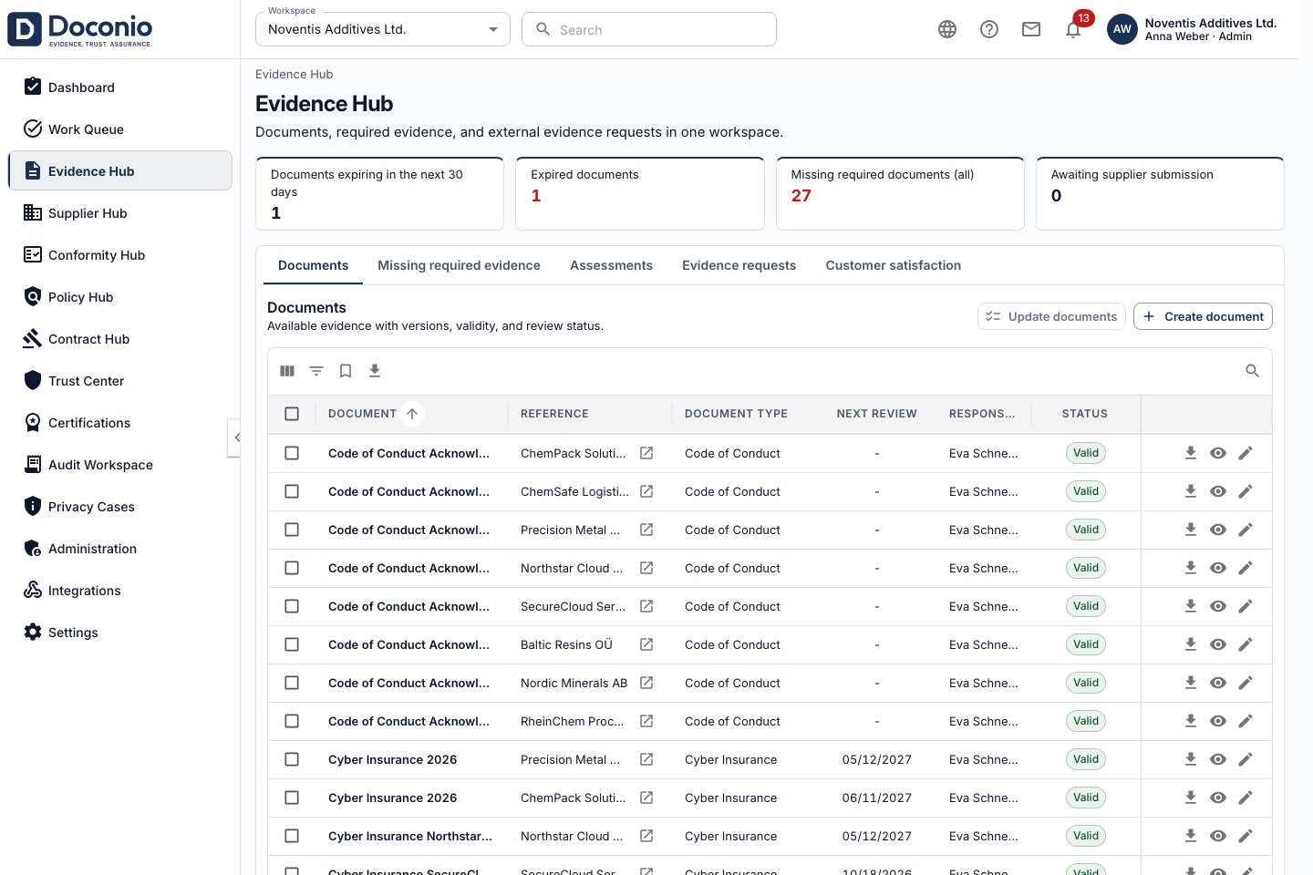
Task: Check the RheinChem Proc... row checkbox
Action: pos(292,721)
